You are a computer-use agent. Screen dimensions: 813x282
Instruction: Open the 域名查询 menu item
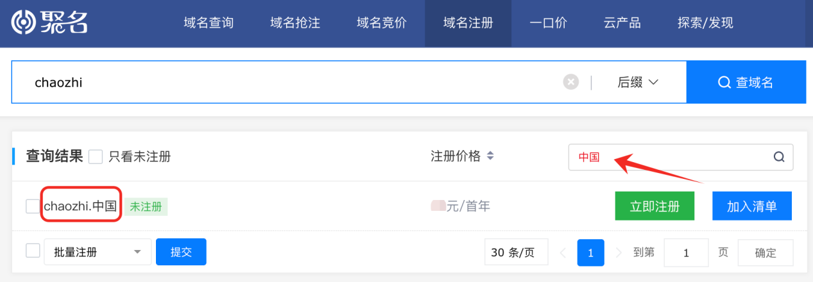click(209, 24)
